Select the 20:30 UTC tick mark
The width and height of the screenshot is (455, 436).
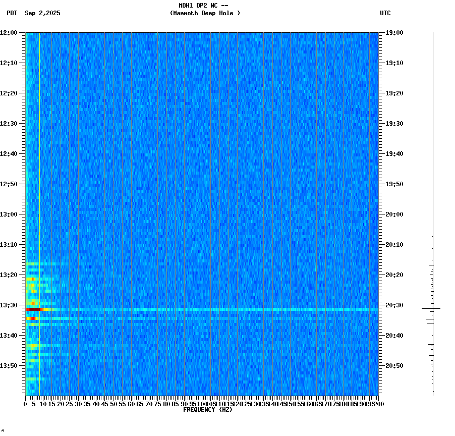[x=381, y=305]
